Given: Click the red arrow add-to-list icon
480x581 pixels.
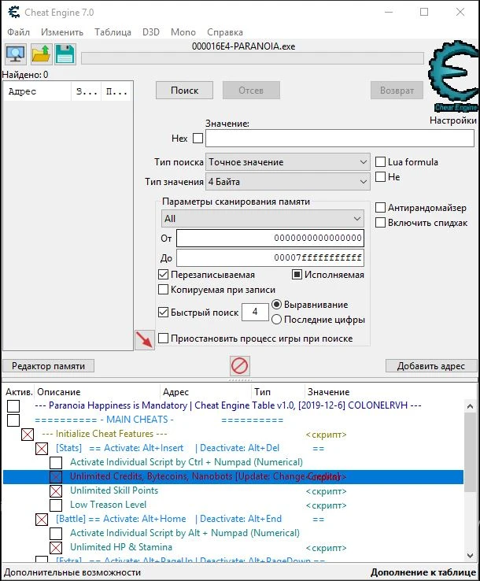Looking at the screenshot, I should click(145, 339).
